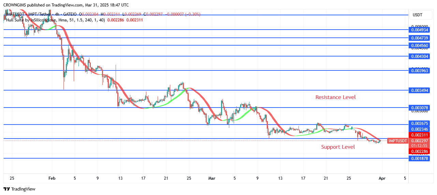Click the 'Support Level' text annotation

point(338,147)
